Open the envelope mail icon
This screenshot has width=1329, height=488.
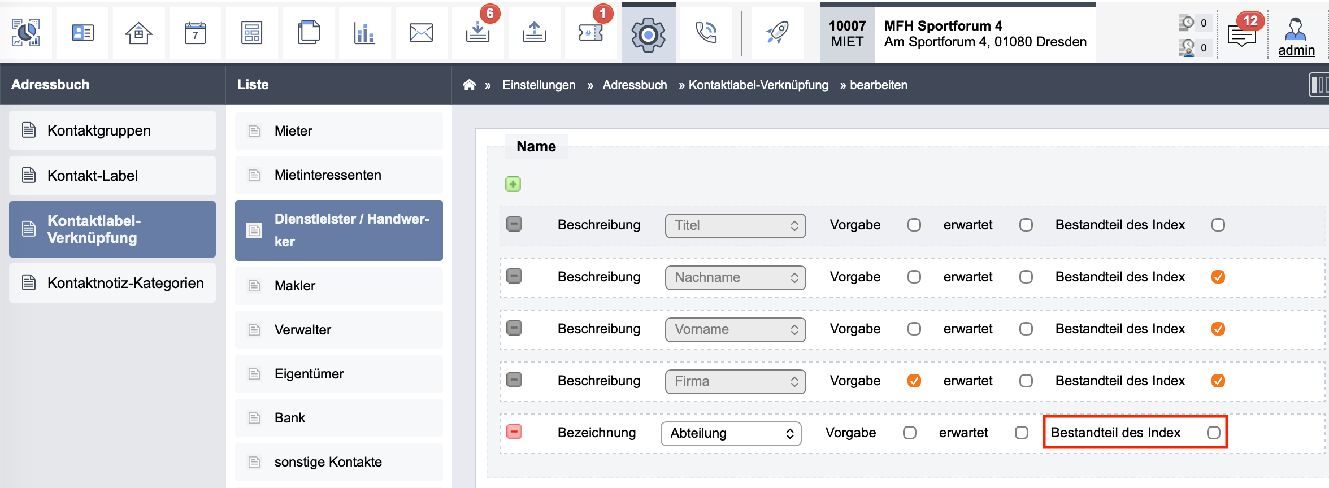click(421, 33)
